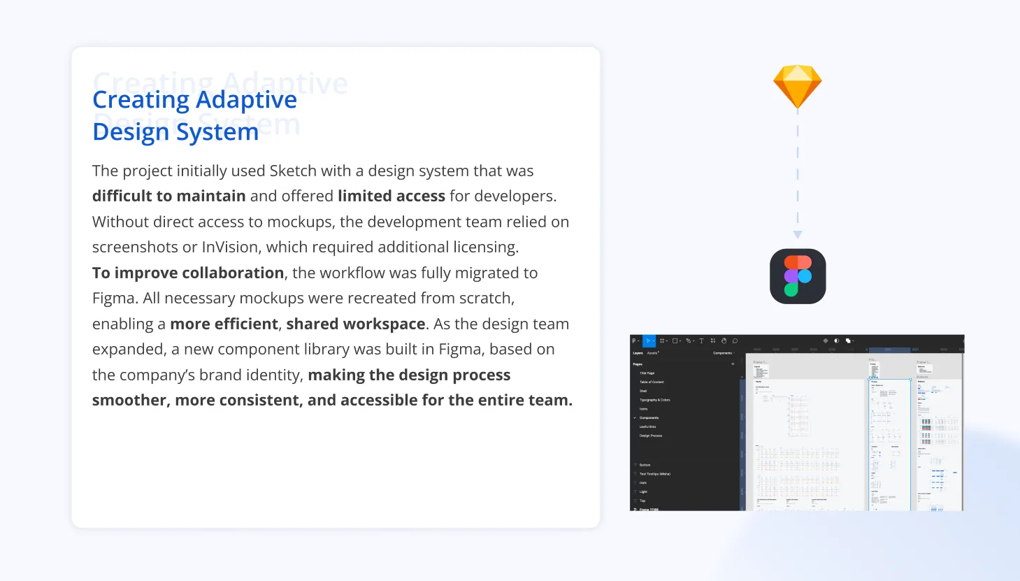The height and width of the screenshot is (581, 1020).
Task: Select the Dark text layer
Action: click(643, 483)
